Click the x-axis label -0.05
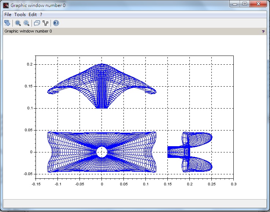 [x=79, y=184]
